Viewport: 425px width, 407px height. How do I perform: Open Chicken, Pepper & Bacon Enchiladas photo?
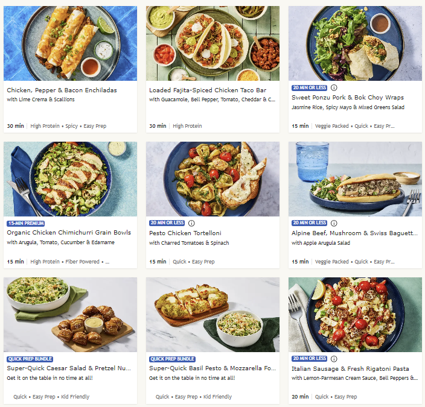[x=70, y=43]
